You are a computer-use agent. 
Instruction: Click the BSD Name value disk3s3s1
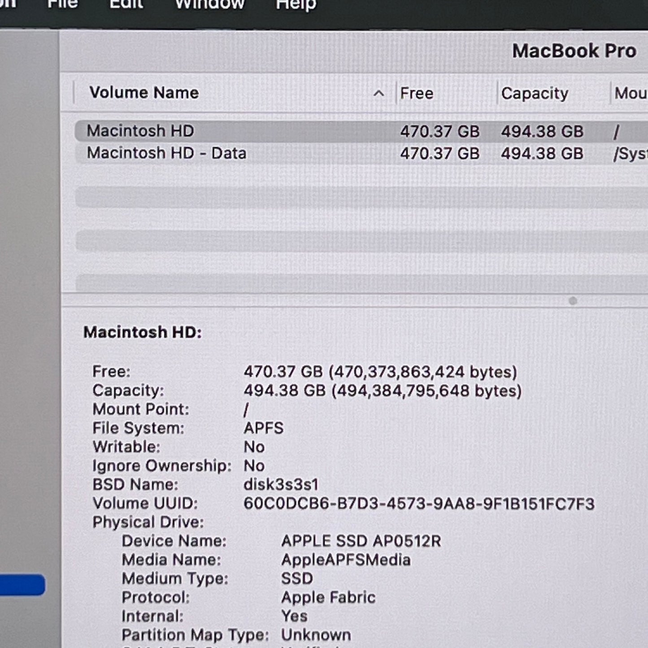[x=281, y=485]
